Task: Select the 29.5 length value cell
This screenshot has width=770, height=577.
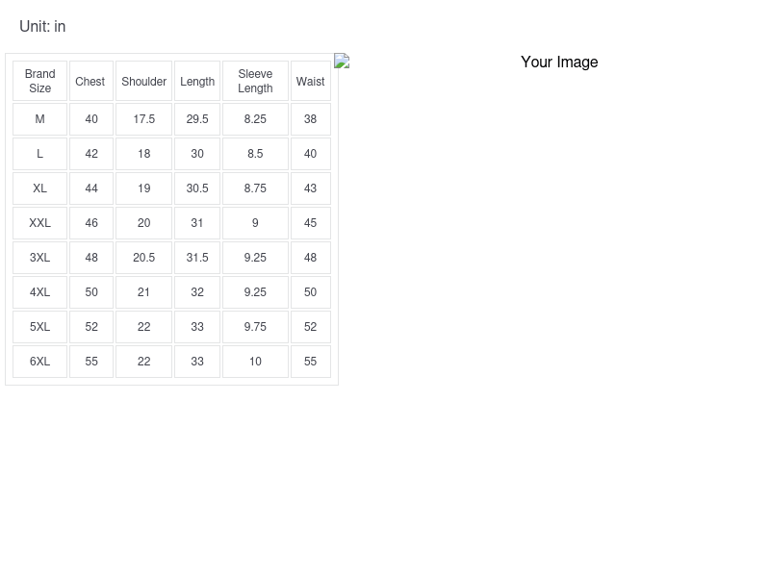Action: (x=197, y=119)
